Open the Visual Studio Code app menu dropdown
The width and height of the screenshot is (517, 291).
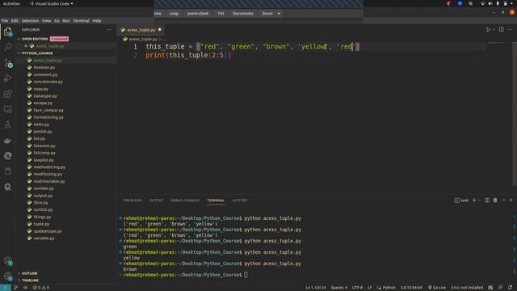pyautogui.click(x=52, y=3)
